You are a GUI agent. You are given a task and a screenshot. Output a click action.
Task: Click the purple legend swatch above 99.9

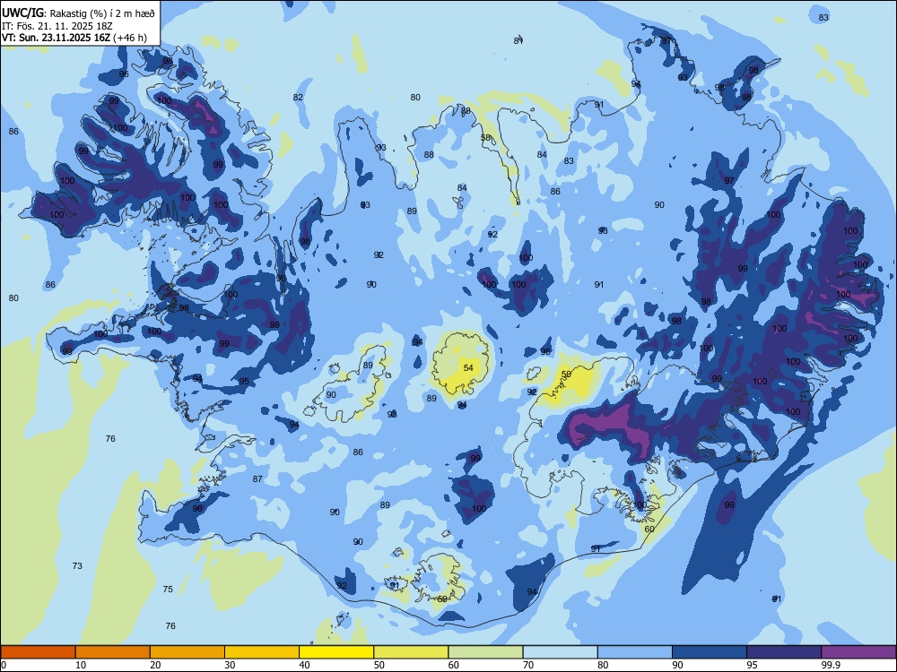click(x=859, y=652)
